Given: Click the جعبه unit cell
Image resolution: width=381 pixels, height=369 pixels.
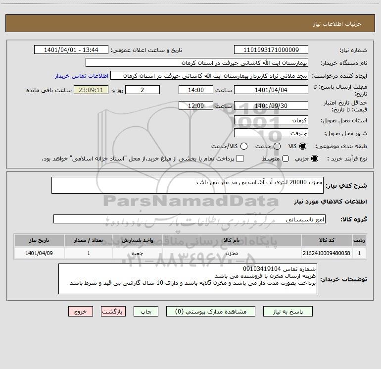Looking at the screenshot, I should click(x=137, y=253).
